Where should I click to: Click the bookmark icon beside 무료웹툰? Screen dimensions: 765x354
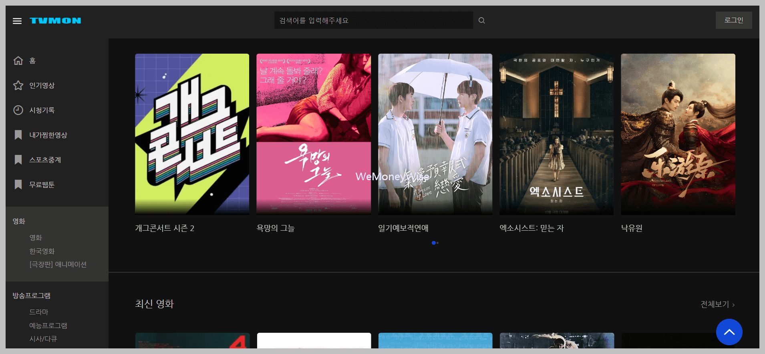[x=18, y=185]
